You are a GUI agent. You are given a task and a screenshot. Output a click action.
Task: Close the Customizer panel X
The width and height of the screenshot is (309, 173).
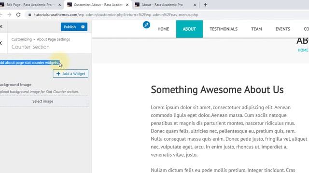(x=1, y=26)
